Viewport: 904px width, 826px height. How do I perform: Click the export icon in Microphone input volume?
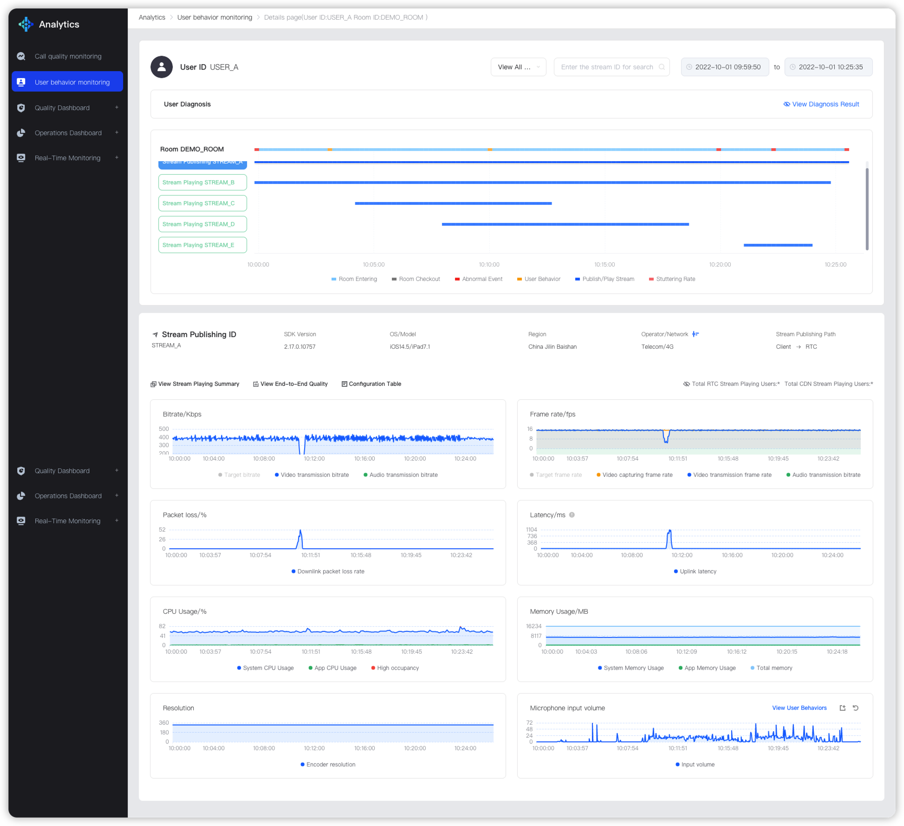click(x=842, y=708)
